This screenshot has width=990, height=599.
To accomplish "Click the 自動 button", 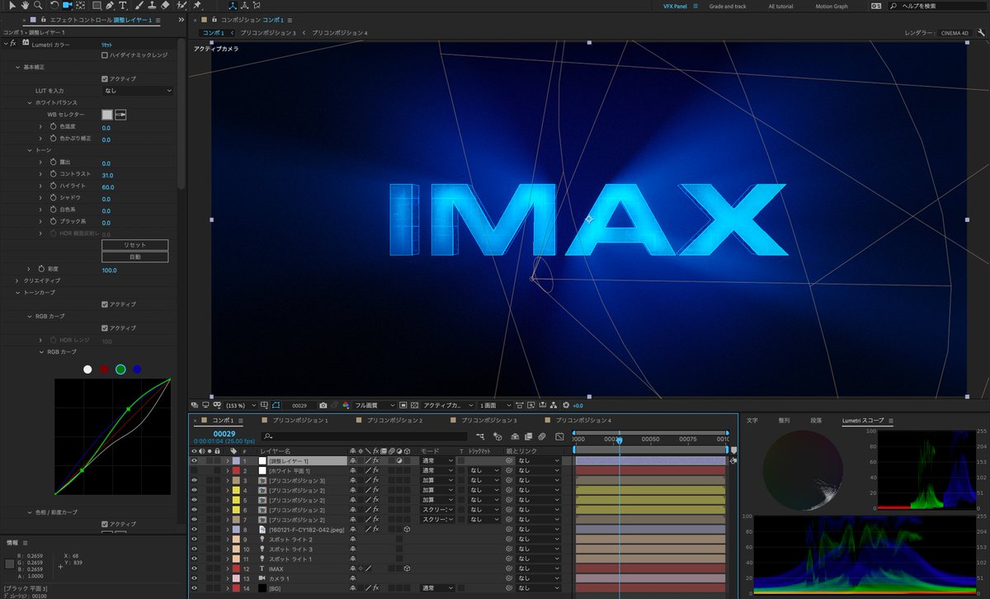I will coord(135,257).
